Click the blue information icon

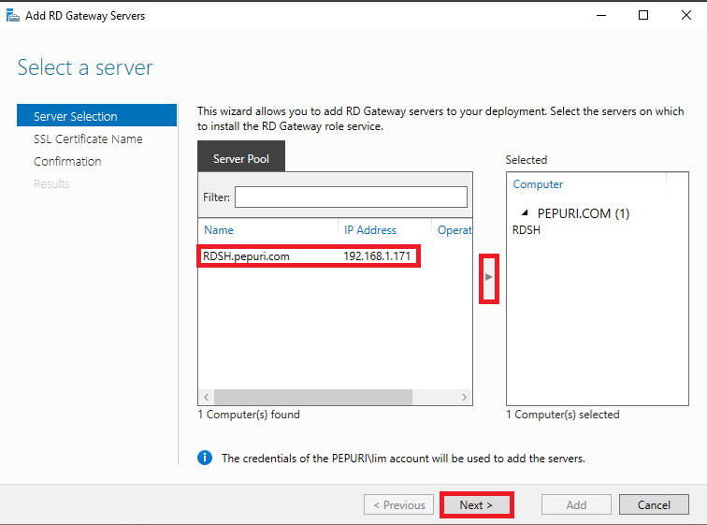point(205,458)
